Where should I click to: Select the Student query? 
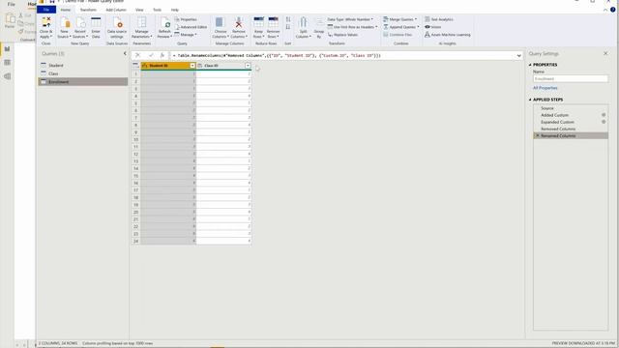(x=83, y=65)
